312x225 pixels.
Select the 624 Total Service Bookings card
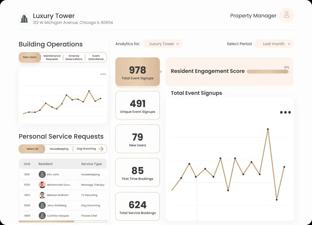click(x=138, y=207)
